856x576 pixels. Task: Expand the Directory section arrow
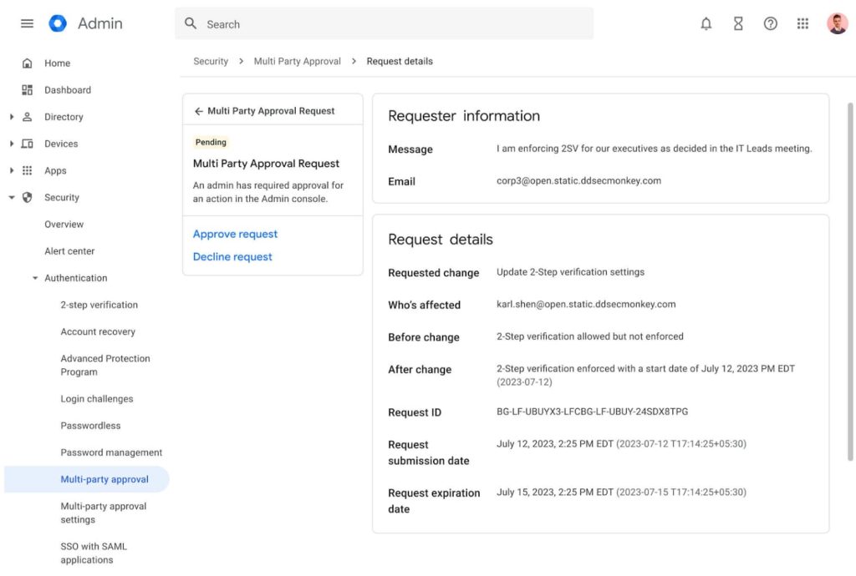12,117
